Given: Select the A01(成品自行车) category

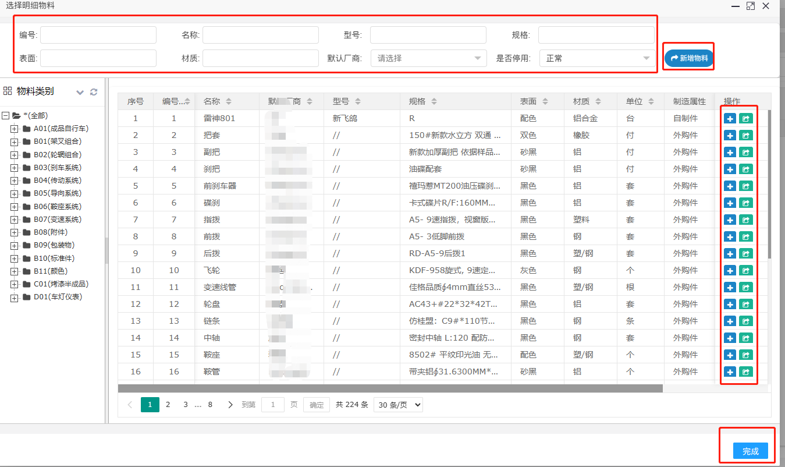Looking at the screenshot, I should (x=61, y=129).
